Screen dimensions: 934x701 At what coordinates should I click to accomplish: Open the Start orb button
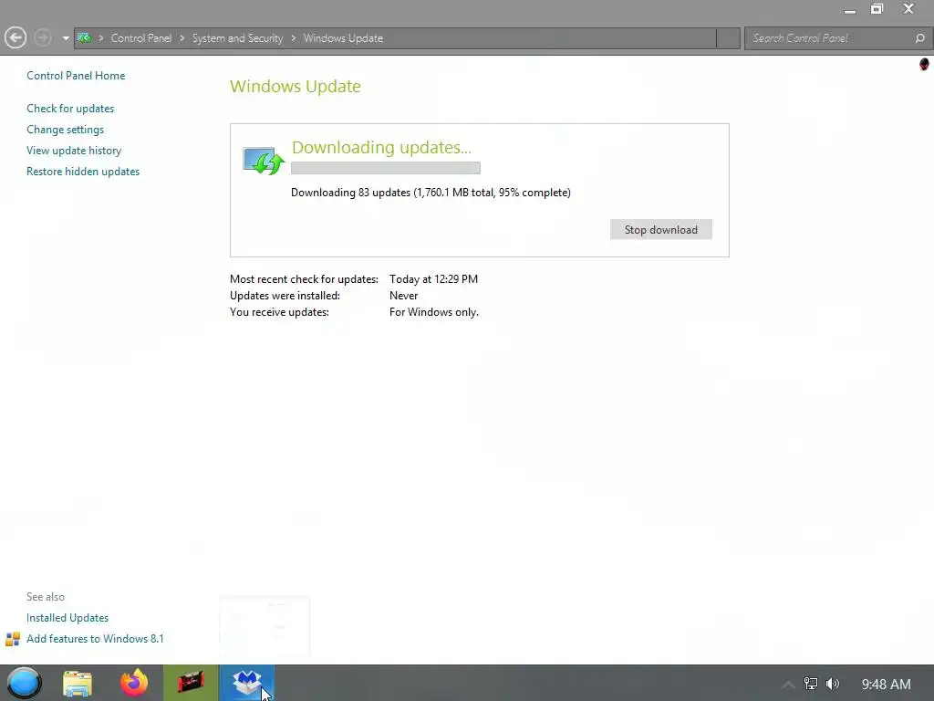[24, 683]
